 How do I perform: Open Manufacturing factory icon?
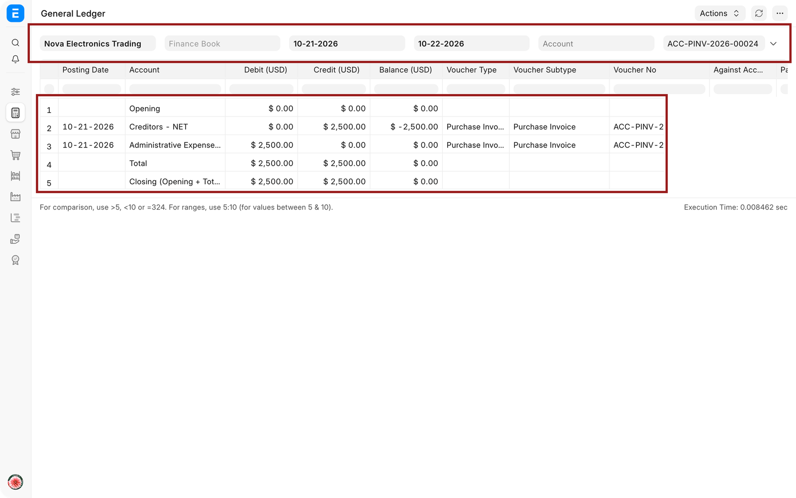click(15, 197)
